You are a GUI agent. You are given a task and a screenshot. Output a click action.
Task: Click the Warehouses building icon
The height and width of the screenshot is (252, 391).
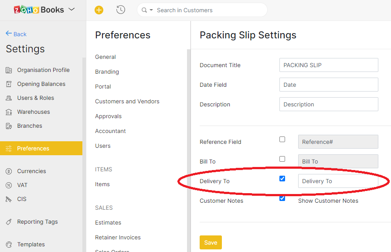pos(9,112)
